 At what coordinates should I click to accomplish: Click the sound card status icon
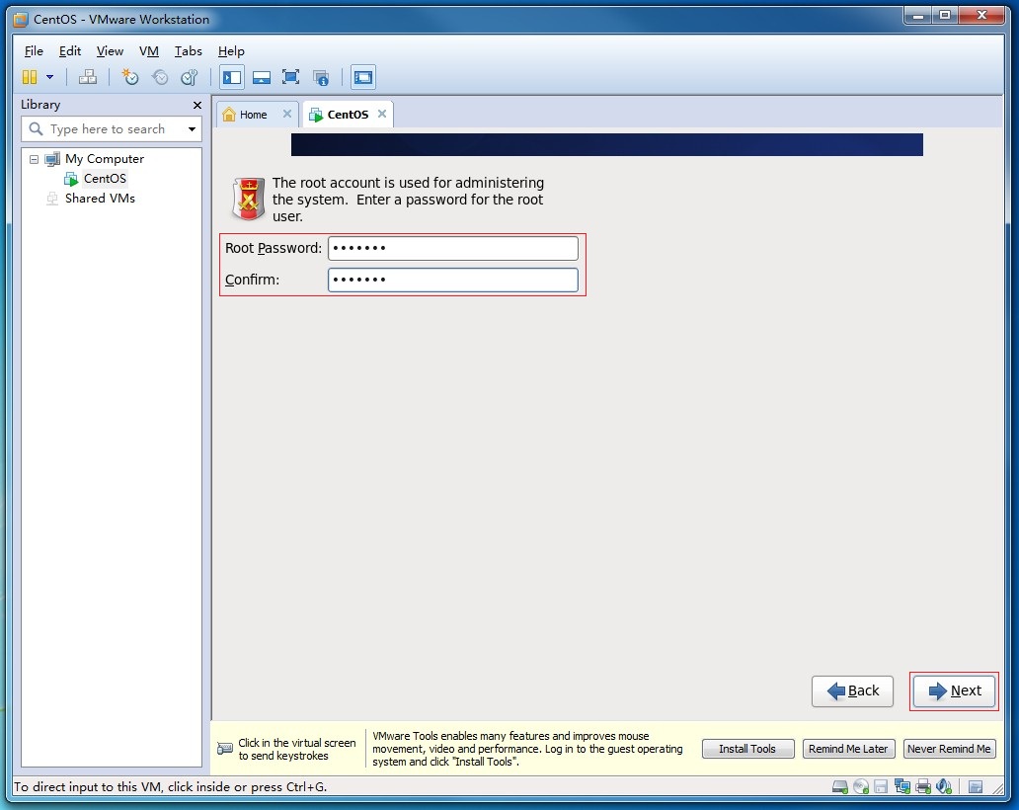tap(943, 787)
